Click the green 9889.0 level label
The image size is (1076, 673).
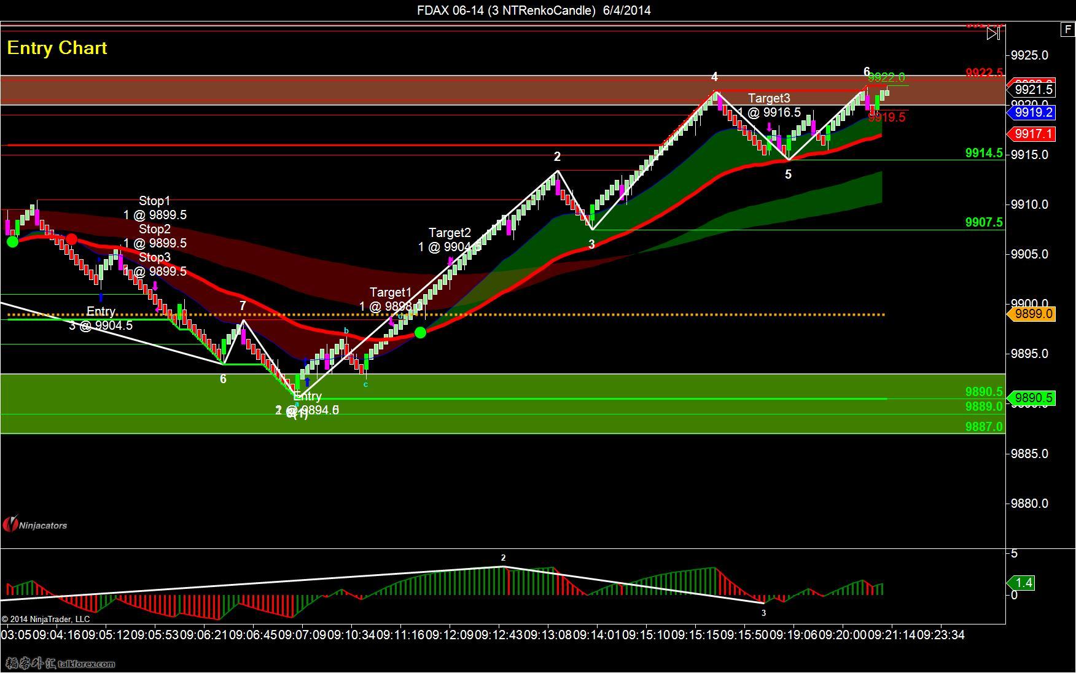point(984,407)
